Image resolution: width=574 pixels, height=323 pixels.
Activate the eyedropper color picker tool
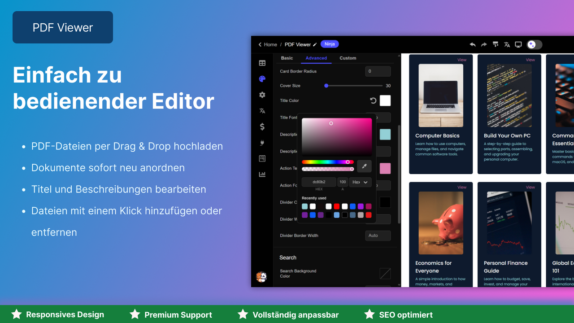click(x=364, y=166)
